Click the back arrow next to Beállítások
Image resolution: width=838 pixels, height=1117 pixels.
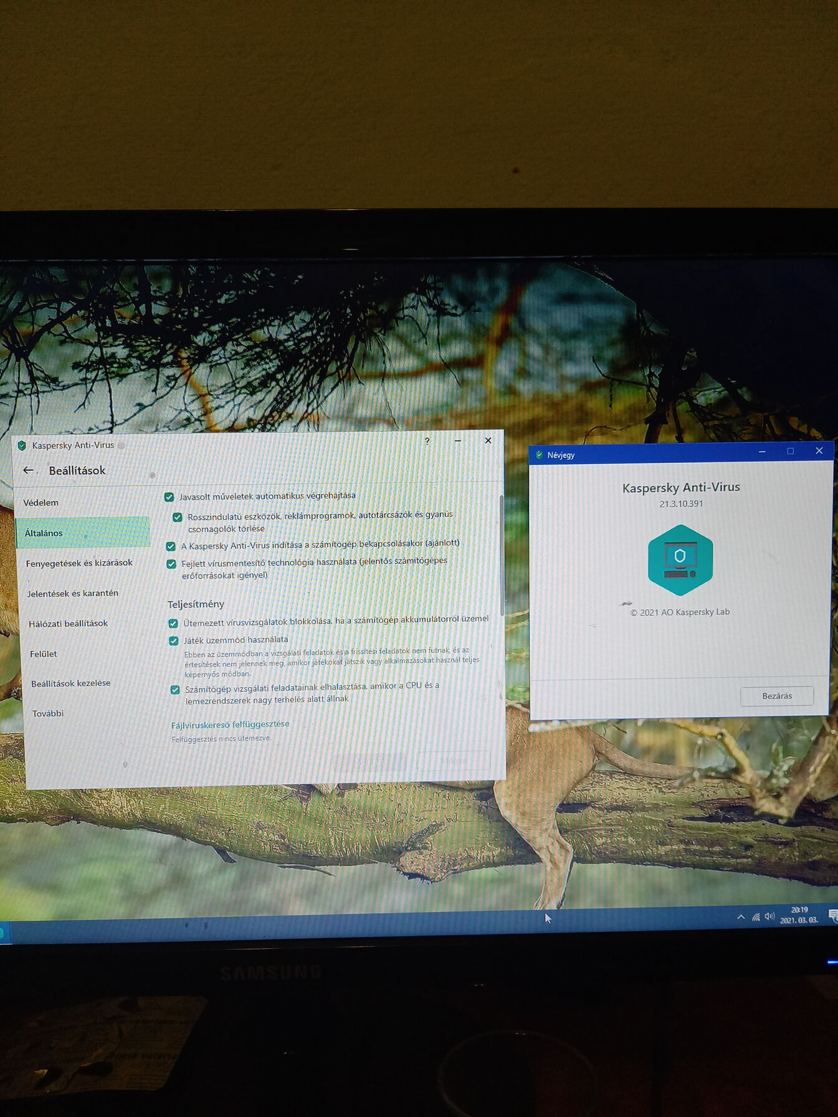tap(28, 470)
